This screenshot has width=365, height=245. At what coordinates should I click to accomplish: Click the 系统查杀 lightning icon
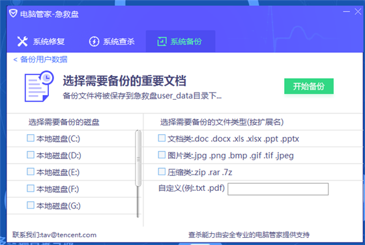[x=94, y=42]
